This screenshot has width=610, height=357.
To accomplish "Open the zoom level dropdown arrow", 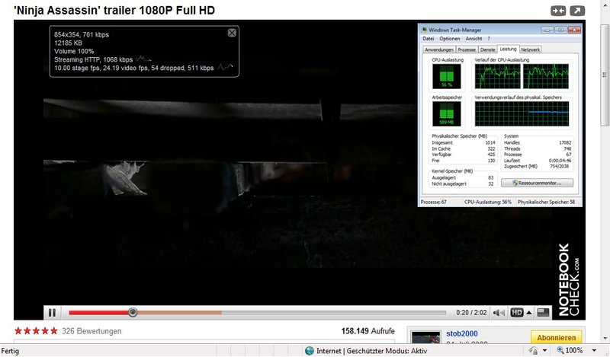I will pyautogui.click(x=594, y=351).
